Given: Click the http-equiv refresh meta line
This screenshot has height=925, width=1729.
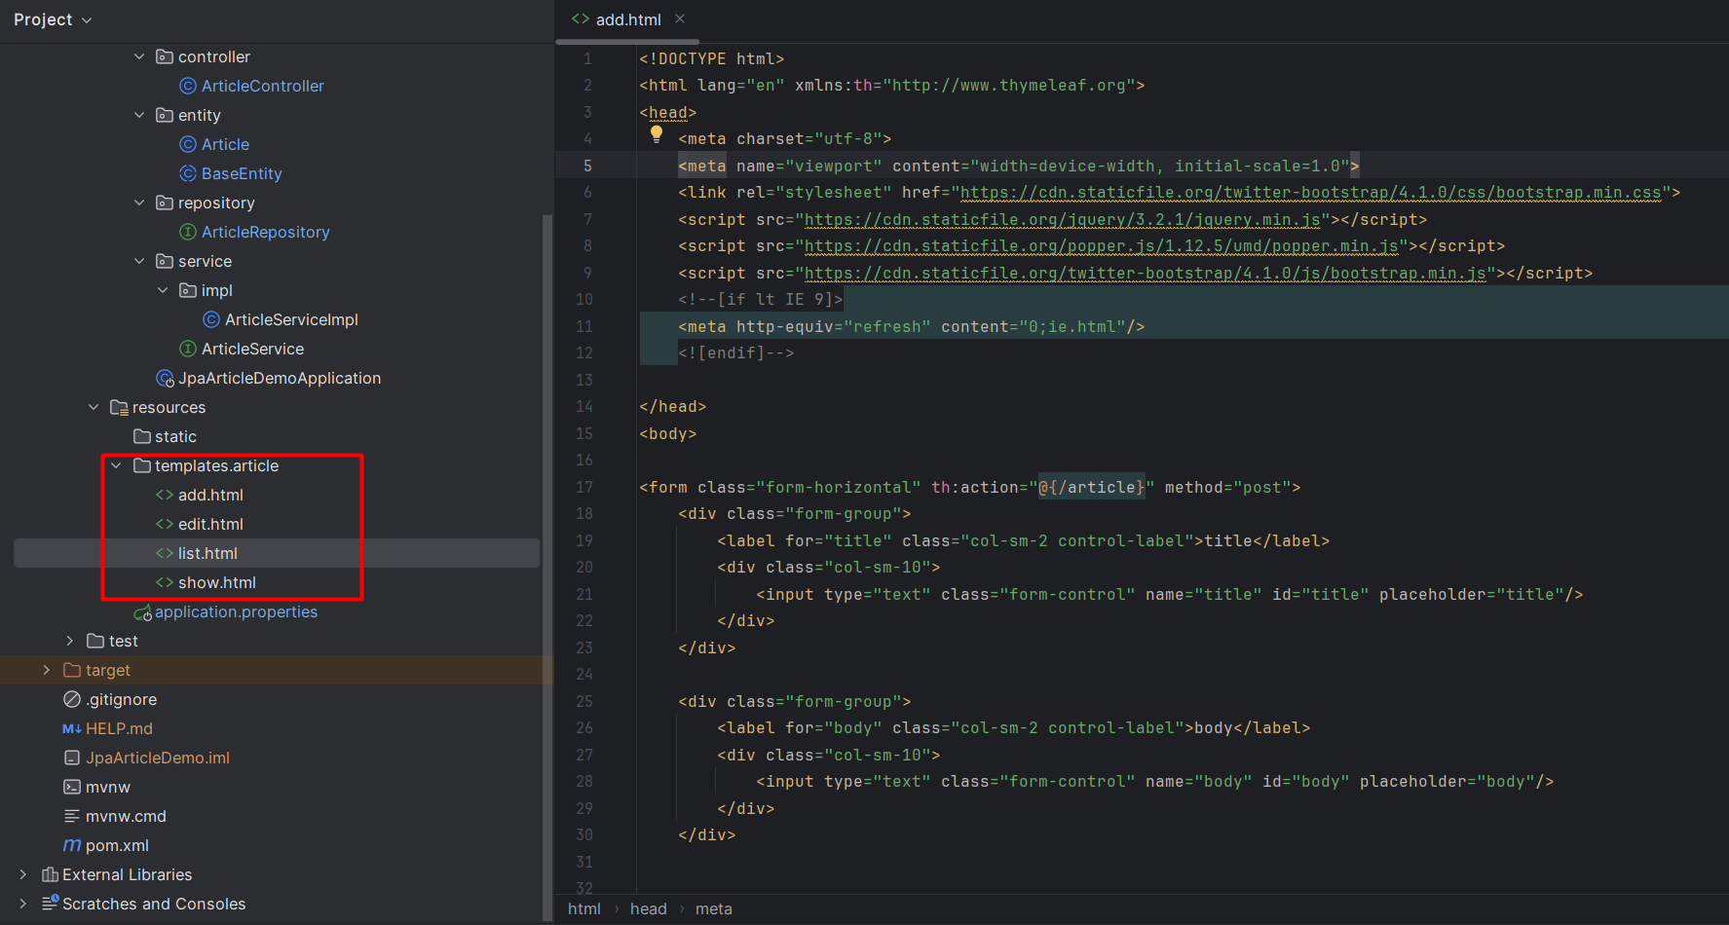Looking at the screenshot, I should [x=912, y=326].
